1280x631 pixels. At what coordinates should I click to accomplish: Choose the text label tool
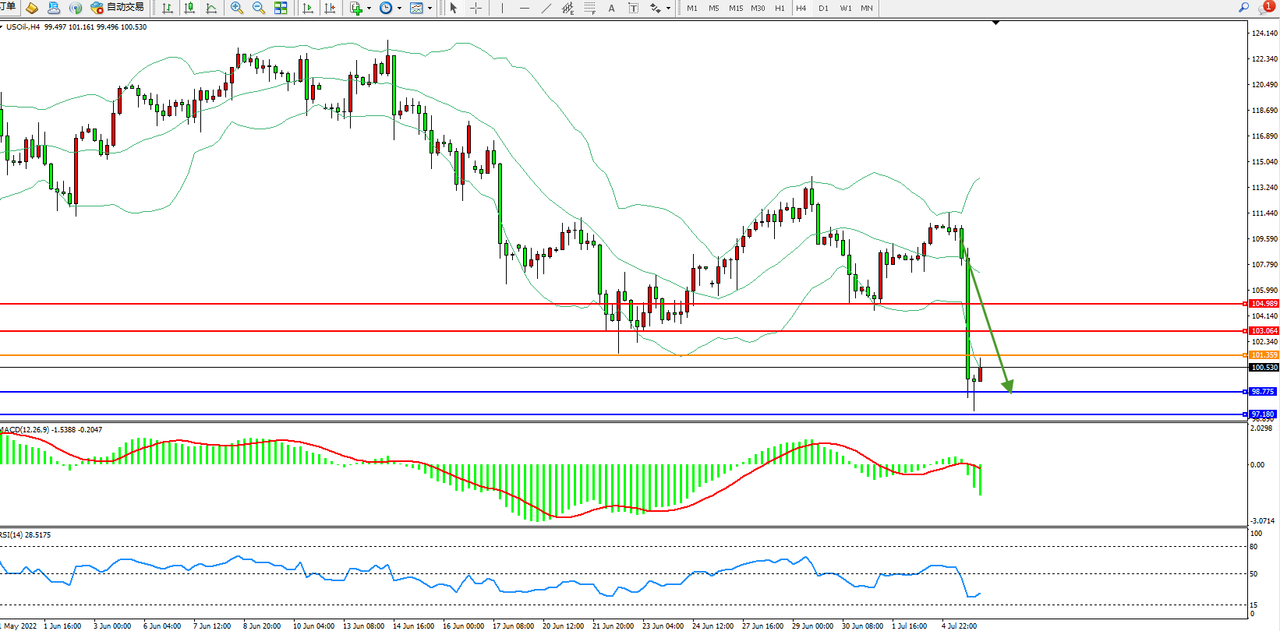point(611,8)
